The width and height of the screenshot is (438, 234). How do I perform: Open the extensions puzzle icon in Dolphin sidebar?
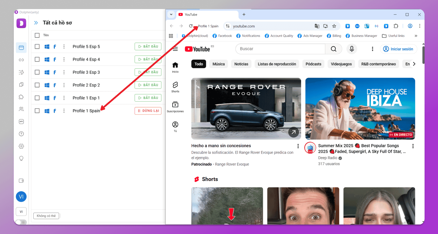point(21,97)
